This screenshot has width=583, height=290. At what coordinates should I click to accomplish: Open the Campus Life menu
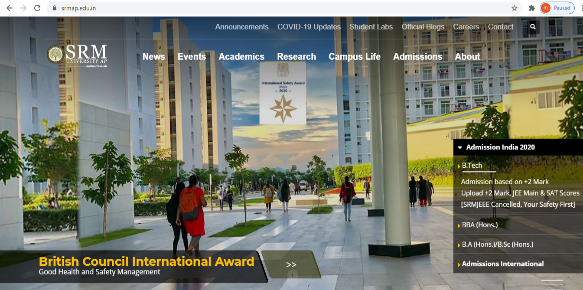click(x=355, y=57)
